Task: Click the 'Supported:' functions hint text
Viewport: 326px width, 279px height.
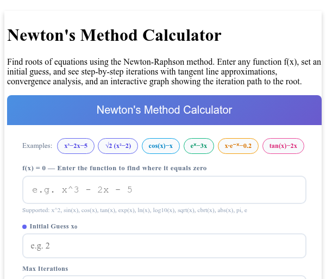Action: click(x=135, y=210)
